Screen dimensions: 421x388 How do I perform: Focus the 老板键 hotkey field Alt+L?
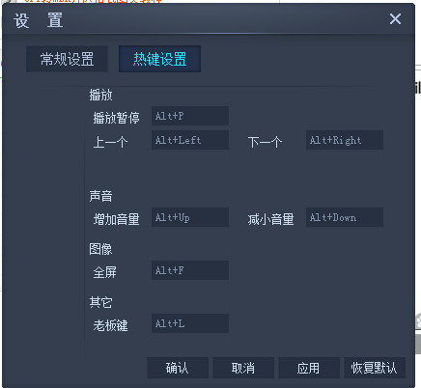[x=190, y=323]
